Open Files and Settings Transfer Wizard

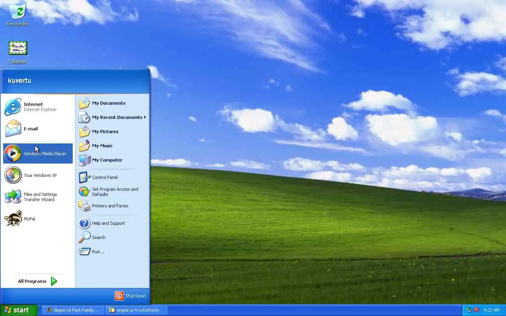(38, 197)
